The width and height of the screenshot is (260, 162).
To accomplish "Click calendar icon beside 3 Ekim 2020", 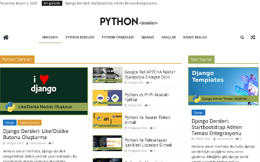I will click(x=193, y=139).
